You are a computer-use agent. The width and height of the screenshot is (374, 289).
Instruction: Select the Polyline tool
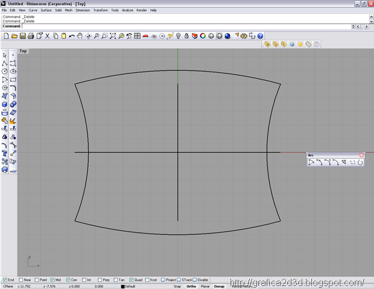[x=5, y=63]
